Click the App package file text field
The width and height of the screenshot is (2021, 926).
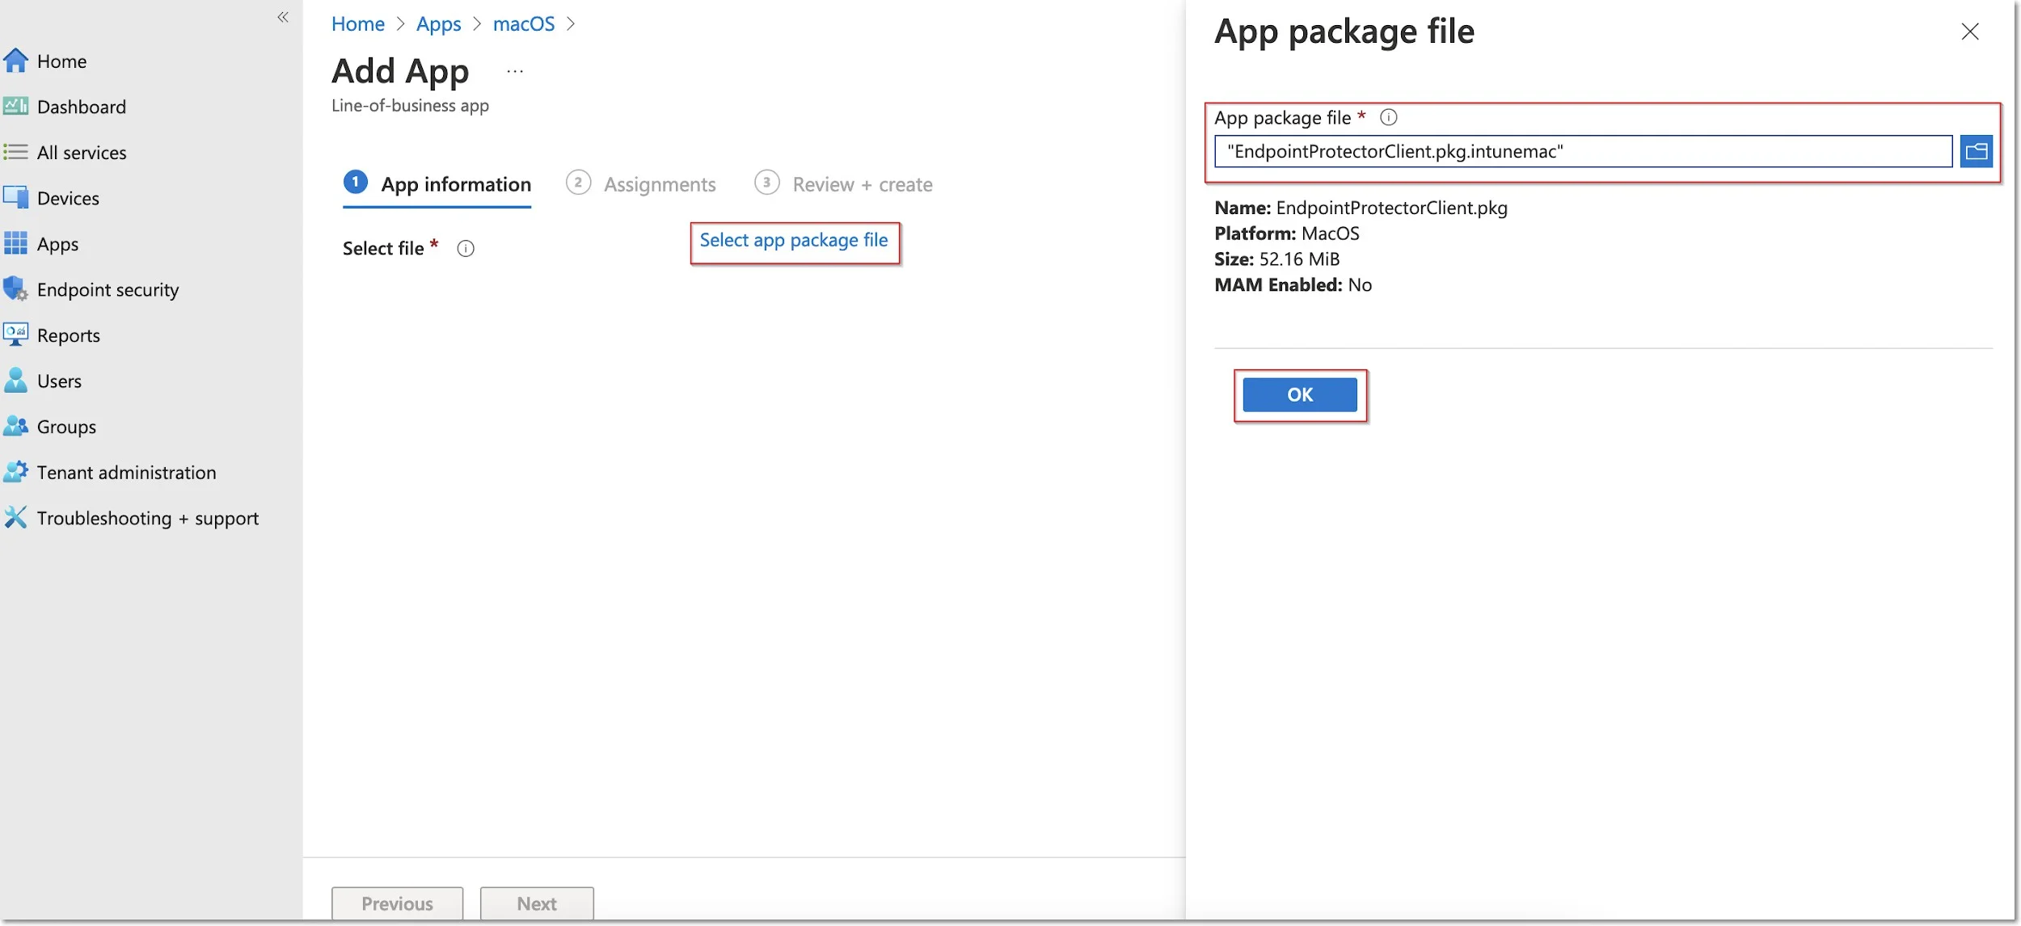tap(1584, 151)
